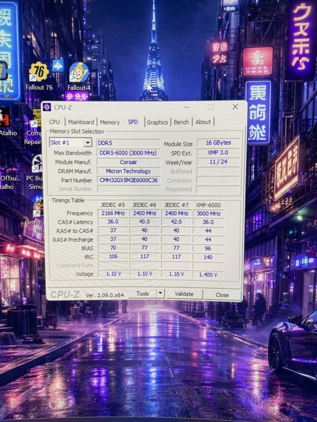Click the Corsair module manufacturer value
317x422 pixels.
tap(128, 162)
